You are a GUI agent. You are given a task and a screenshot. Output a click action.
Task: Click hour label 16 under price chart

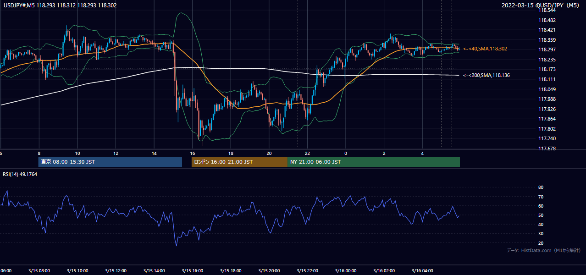[193, 154]
